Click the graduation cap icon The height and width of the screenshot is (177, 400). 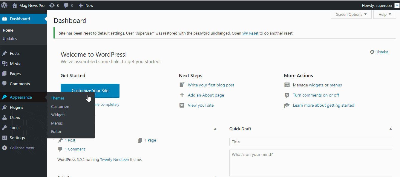point(287,105)
